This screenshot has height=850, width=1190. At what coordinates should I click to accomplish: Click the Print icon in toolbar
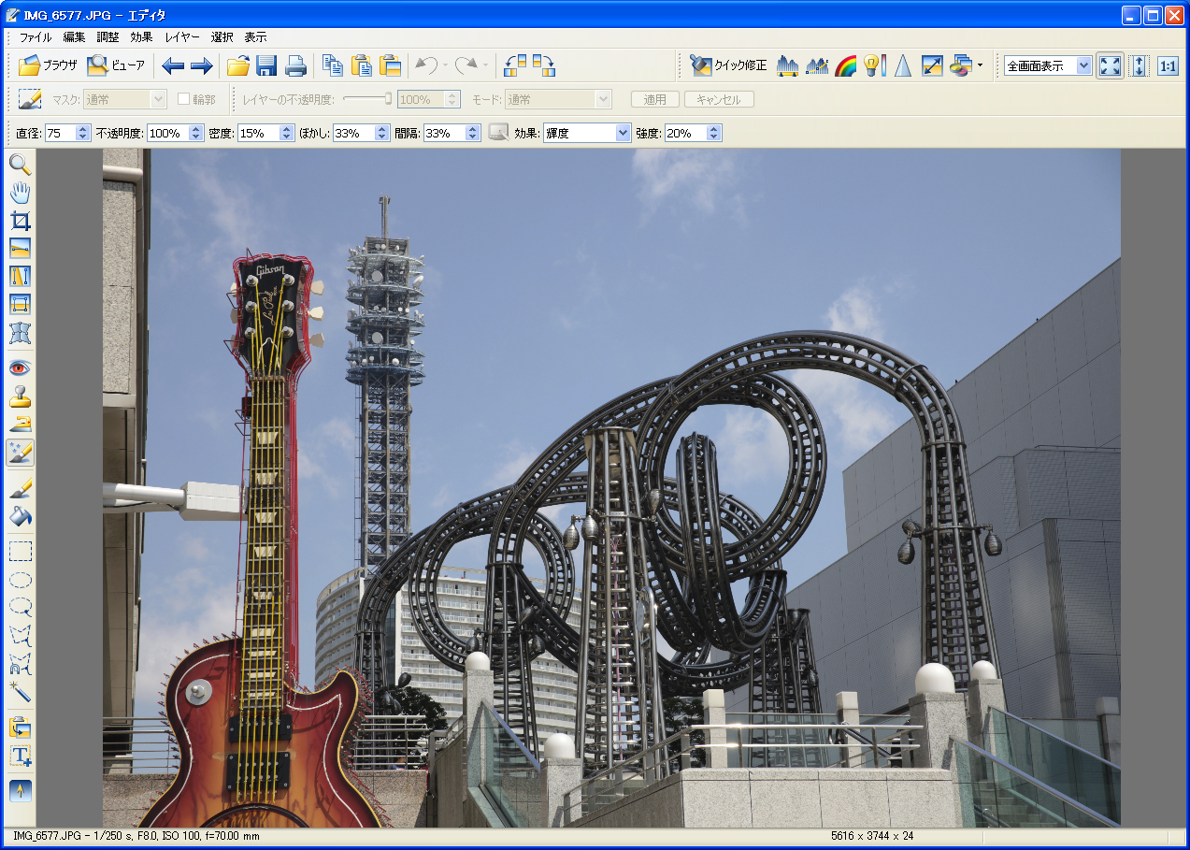[295, 65]
